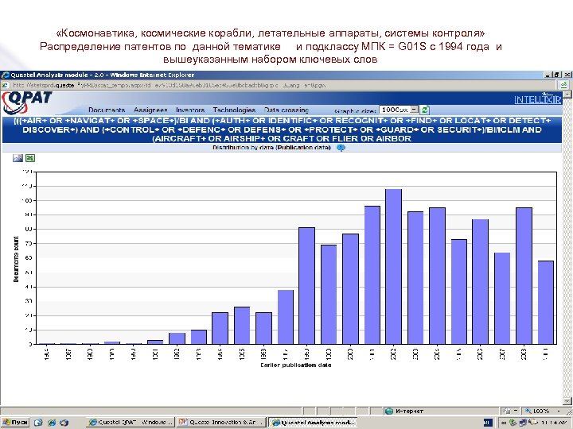Expand hidden tray icons arrow

[x=504, y=423]
